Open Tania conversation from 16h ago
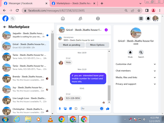This screenshot has width=164, height=123. 25,57
